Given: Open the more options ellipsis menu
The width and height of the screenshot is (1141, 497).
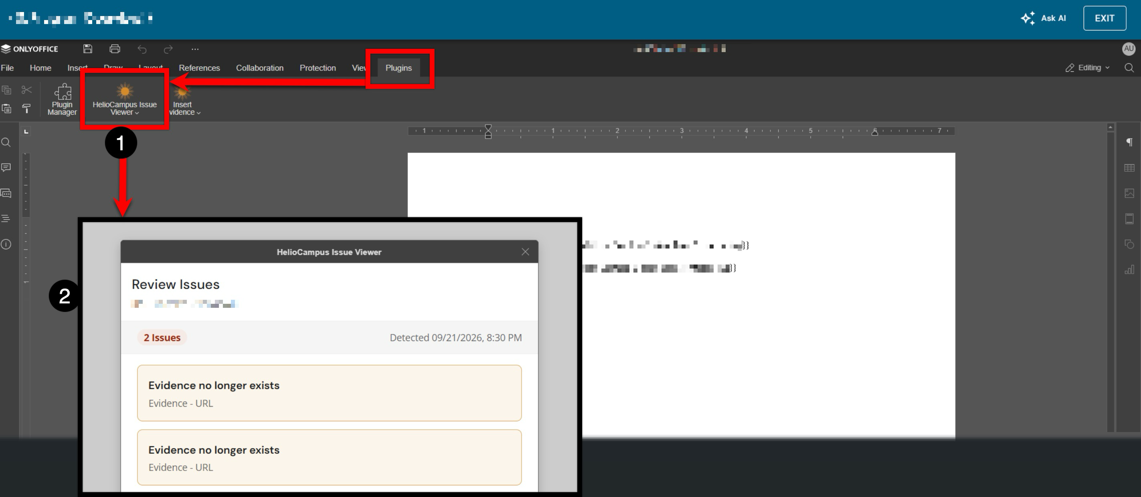Looking at the screenshot, I should [x=195, y=49].
